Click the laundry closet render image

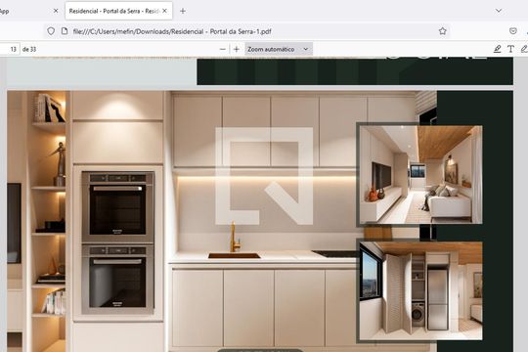[x=420, y=290]
